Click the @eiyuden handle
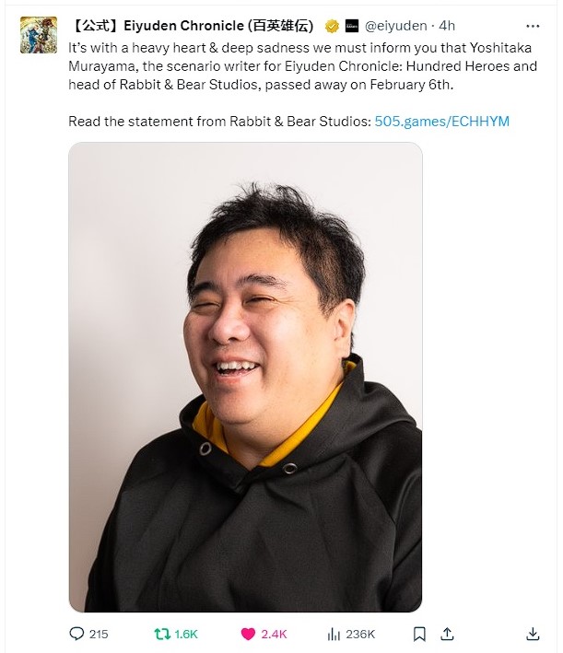563x653 pixels. tap(396, 26)
